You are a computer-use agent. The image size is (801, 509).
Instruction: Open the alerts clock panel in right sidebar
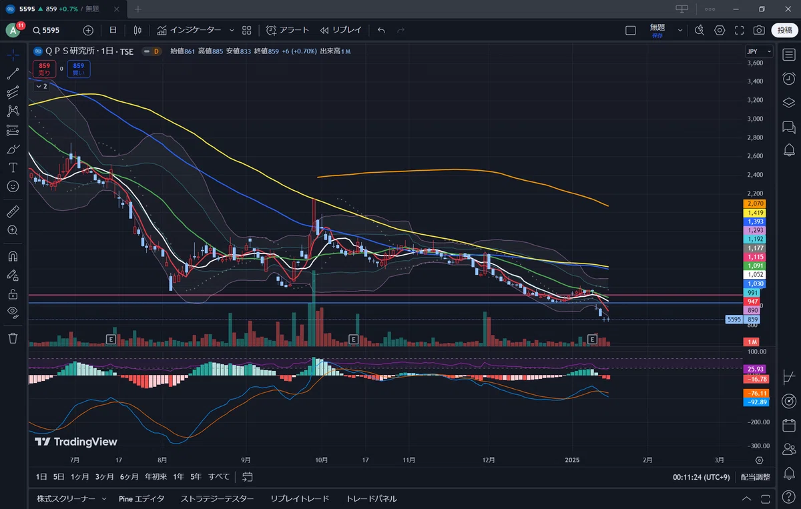(x=788, y=78)
